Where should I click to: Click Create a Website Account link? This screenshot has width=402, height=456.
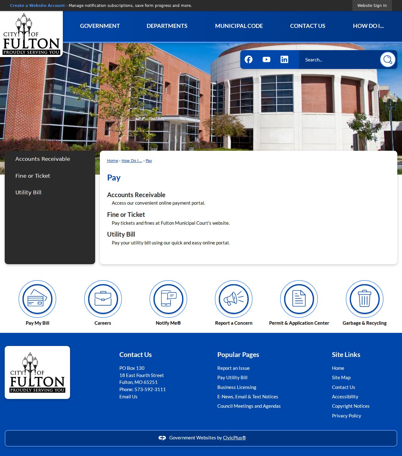pyautogui.click(x=37, y=6)
